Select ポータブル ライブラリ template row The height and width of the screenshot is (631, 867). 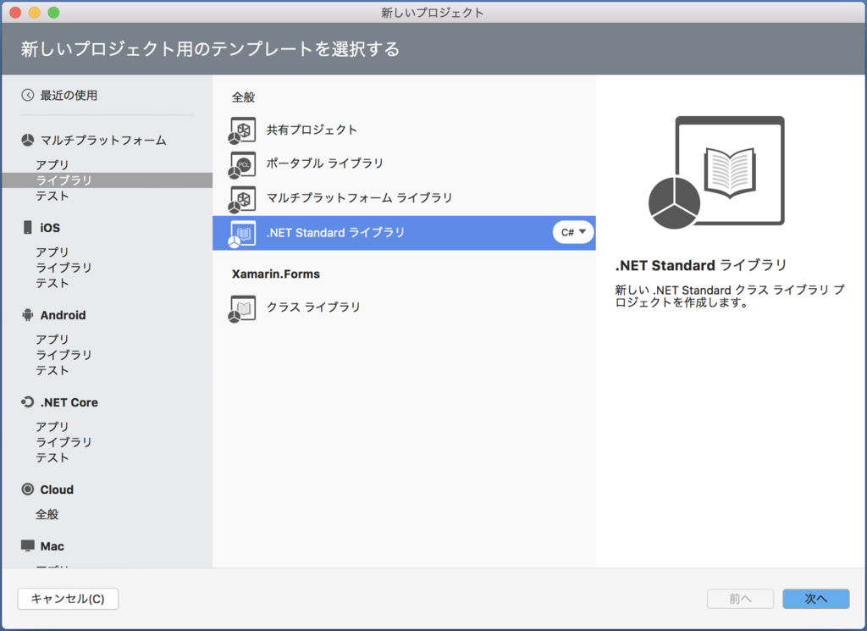[x=404, y=165]
